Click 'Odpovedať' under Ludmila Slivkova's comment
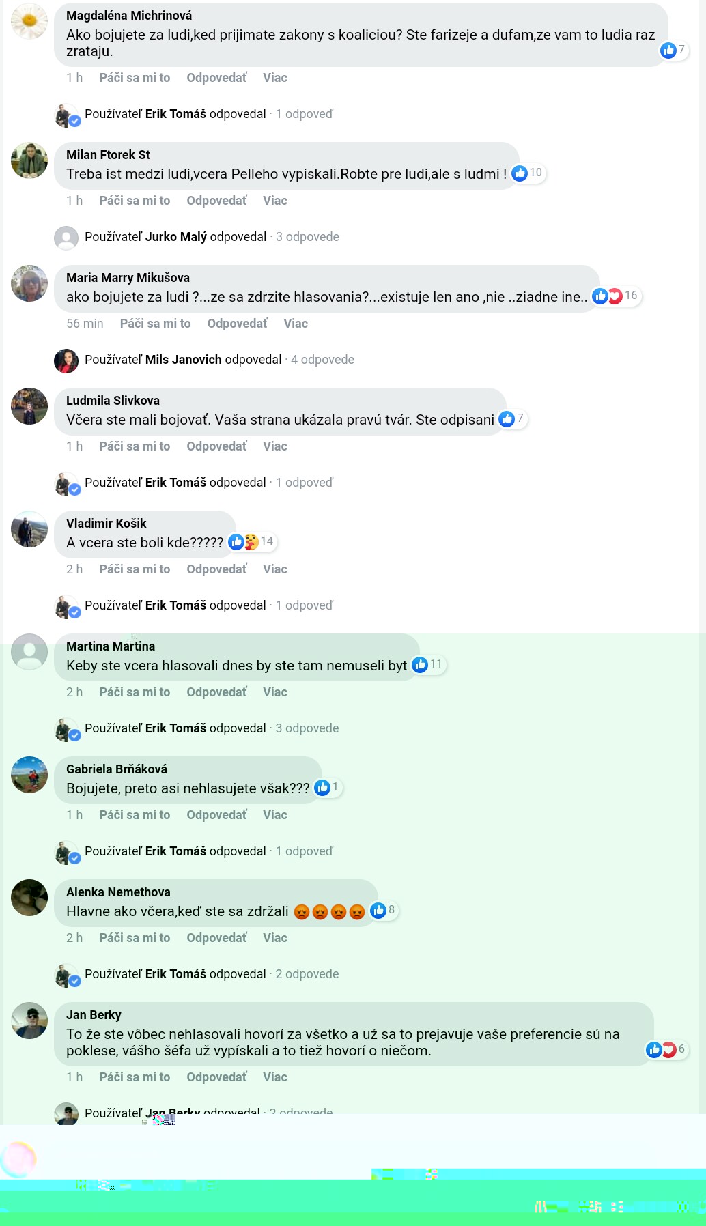 (216, 446)
